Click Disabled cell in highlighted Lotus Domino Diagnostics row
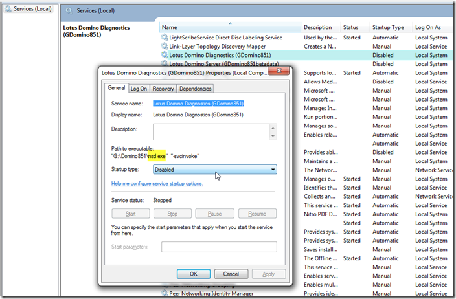 pyautogui.click(x=383, y=55)
